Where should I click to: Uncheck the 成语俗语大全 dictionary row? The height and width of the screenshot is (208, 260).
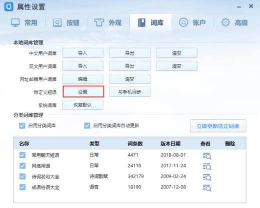point(22,187)
